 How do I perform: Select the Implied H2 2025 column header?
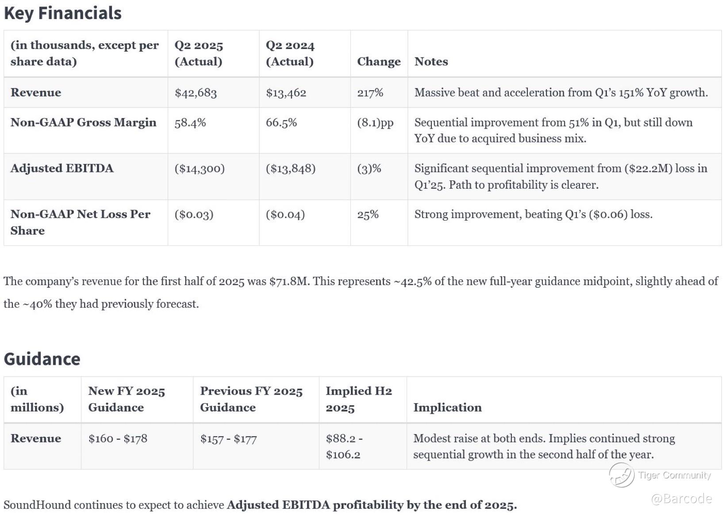coord(358,399)
